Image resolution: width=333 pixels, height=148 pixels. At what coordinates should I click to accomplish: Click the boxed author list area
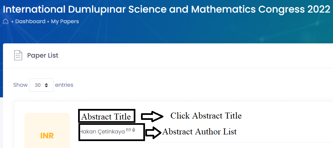coord(112,132)
